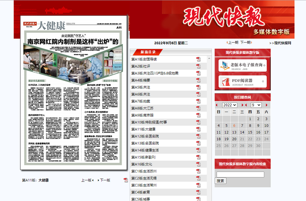Screen dimensions: 306x201
Task: Download PDF of 第A12版:名医名院
Action: [x=198, y=136]
